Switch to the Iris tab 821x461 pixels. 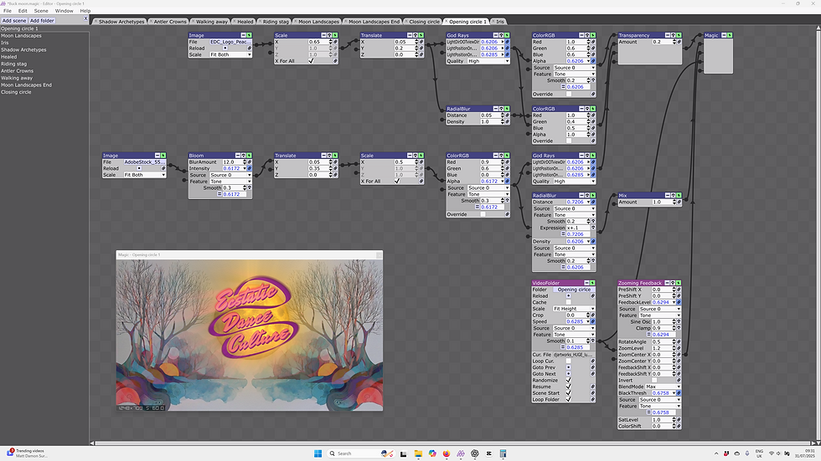(x=499, y=22)
